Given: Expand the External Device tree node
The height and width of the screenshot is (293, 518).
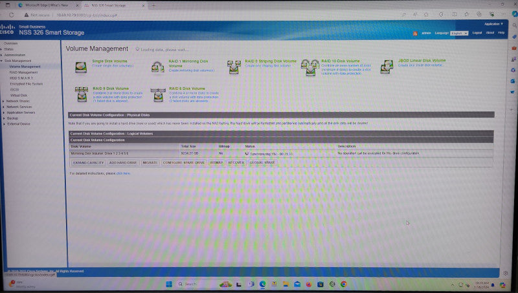Looking at the screenshot, I should click(x=4, y=124).
